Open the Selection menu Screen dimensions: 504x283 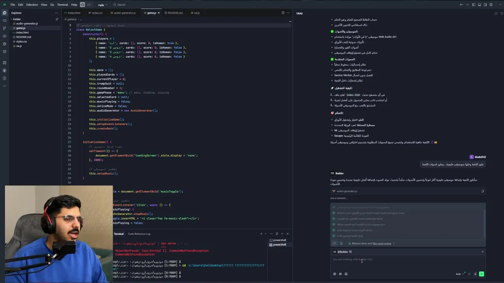point(32,5)
